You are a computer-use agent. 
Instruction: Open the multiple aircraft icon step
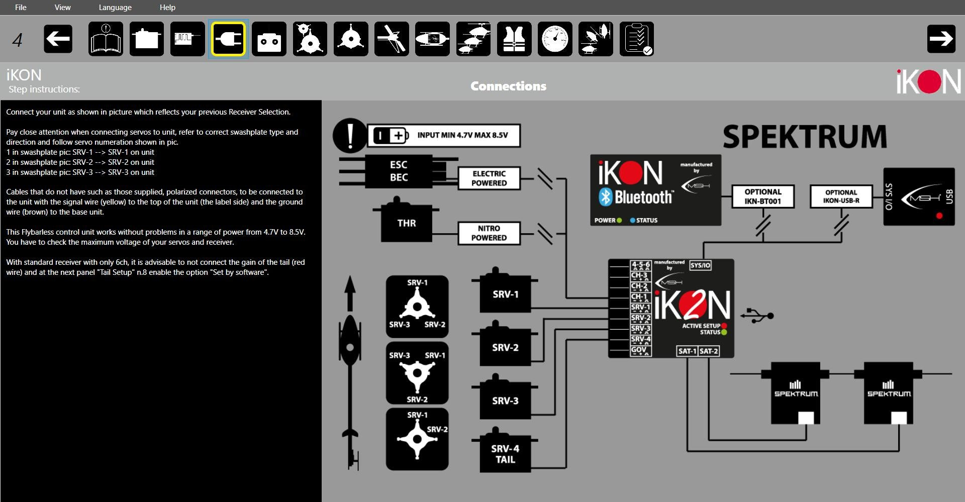pos(596,39)
